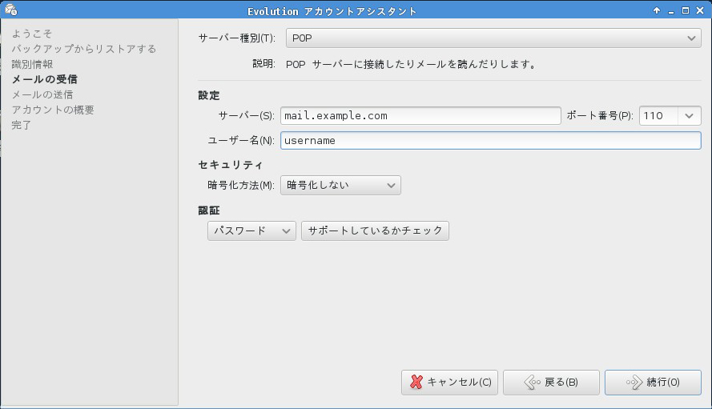This screenshot has width=712, height=409.
Task: Open the パスワード authentication dropdown
Action: 251,231
